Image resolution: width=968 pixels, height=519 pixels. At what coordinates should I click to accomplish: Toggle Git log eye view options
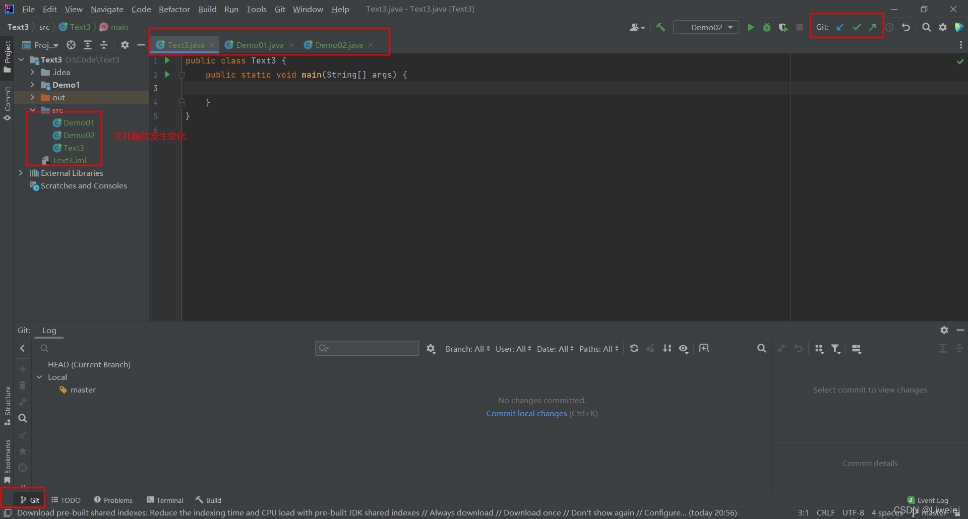684,349
